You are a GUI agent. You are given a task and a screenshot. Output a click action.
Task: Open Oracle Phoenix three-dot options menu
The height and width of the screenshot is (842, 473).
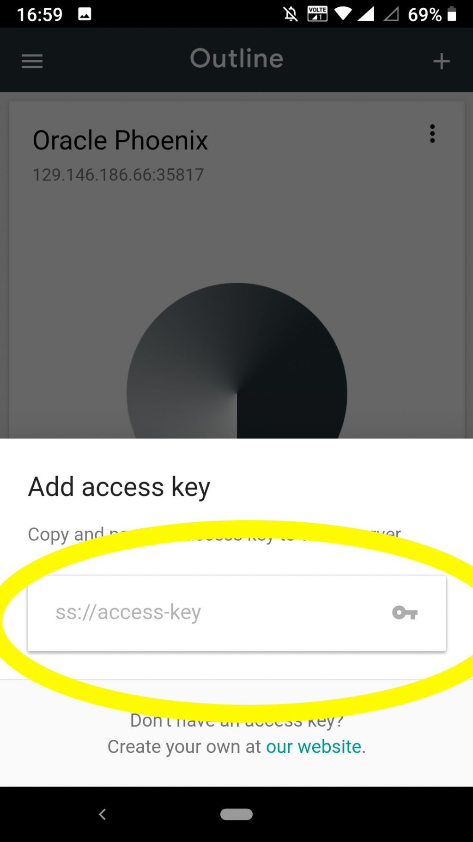point(432,134)
